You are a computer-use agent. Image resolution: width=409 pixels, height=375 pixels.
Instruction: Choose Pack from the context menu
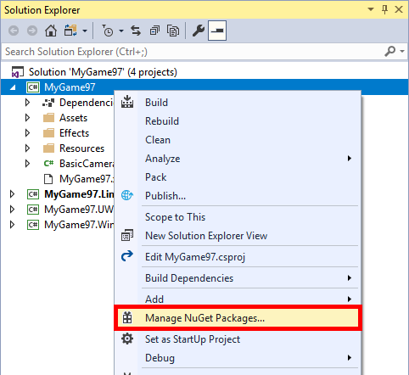pyautogui.click(x=238, y=177)
